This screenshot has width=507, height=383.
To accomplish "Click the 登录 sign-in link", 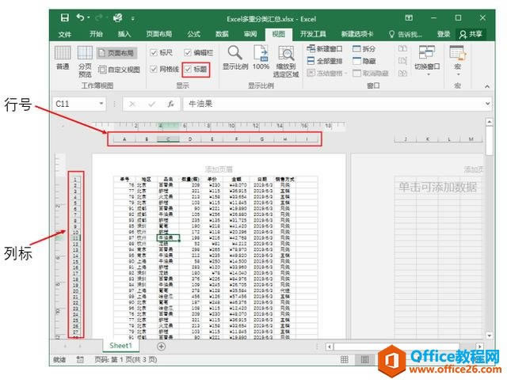I will 444,34.
